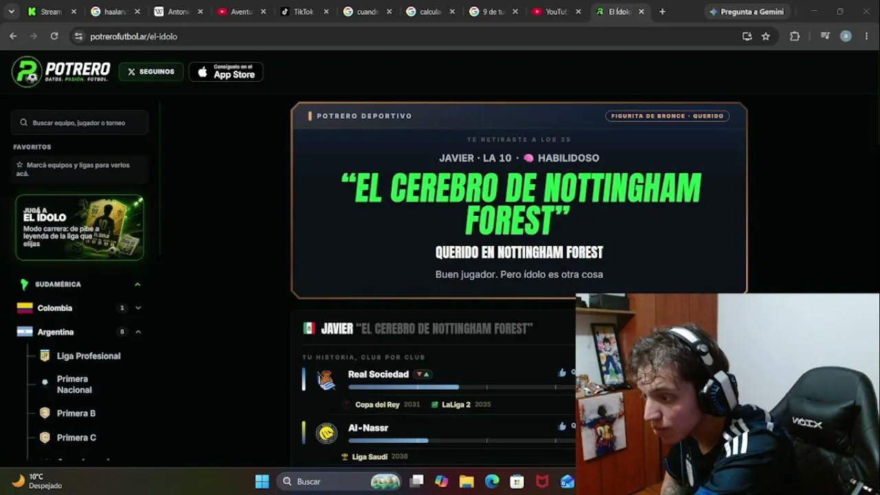880x495 pixels.
Task: Launch Microsoft Edge from the taskbar
Action: tap(492, 481)
